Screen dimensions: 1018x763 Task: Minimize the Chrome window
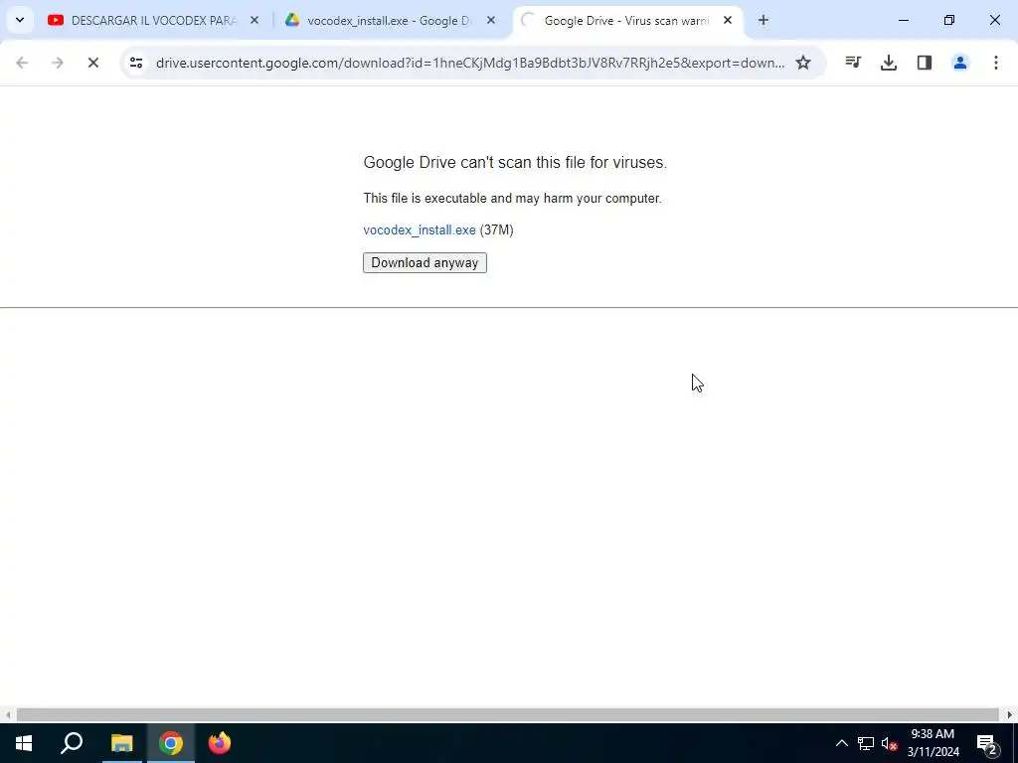[904, 21]
